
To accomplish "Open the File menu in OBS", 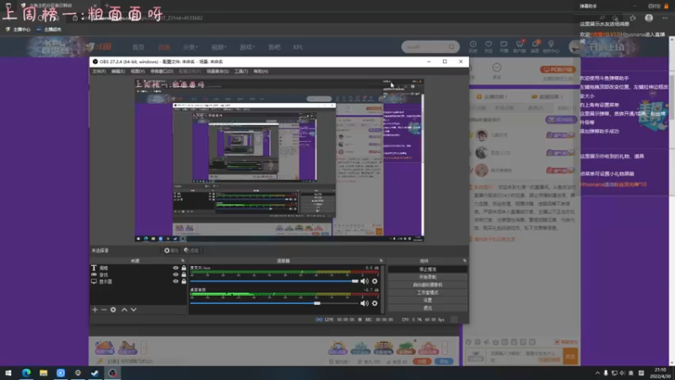I will (99, 72).
